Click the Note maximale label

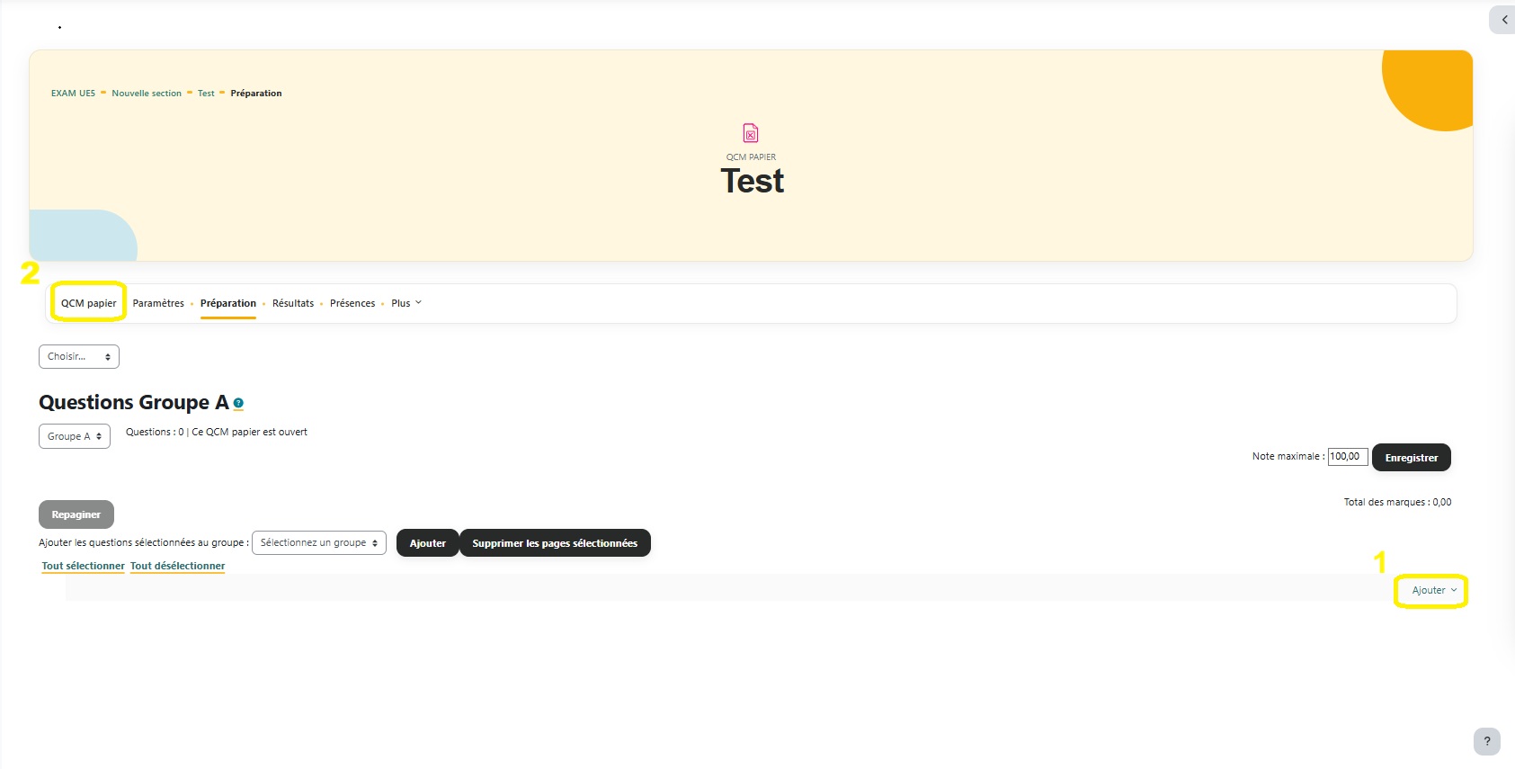click(1288, 456)
